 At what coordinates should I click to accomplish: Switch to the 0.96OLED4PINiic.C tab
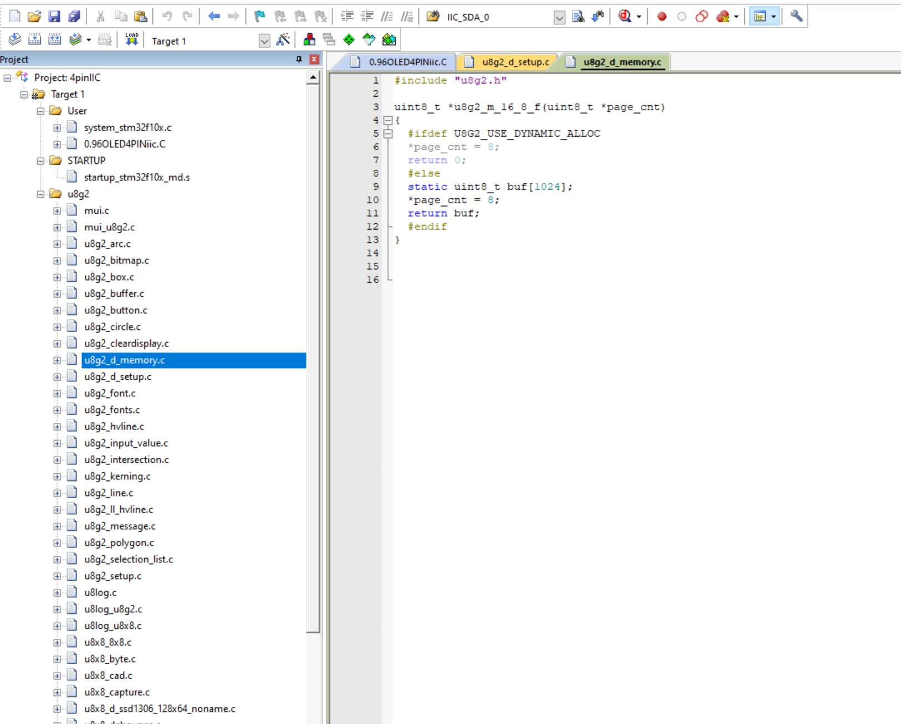point(407,62)
